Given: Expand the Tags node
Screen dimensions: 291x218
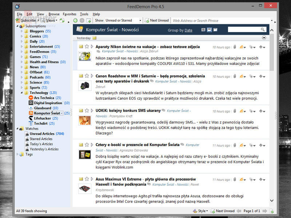Looking at the screenshot, I should (x=17, y=154).
